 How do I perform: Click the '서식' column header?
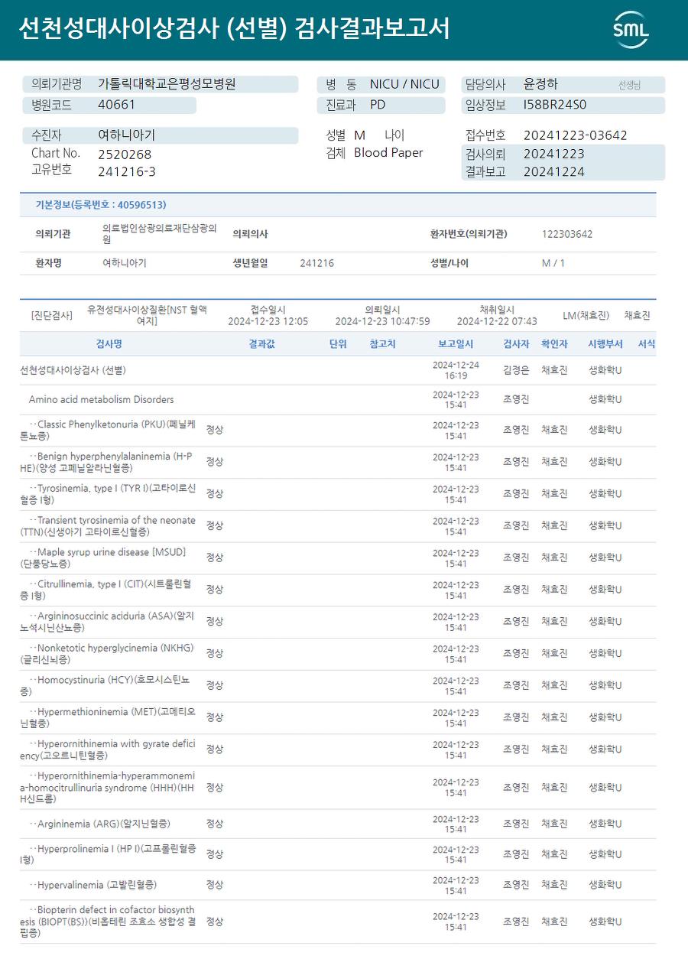click(647, 344)
